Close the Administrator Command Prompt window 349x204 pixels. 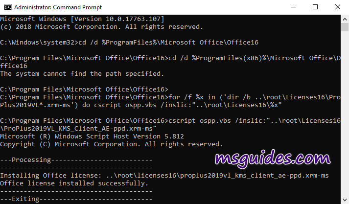pos(337,7)
